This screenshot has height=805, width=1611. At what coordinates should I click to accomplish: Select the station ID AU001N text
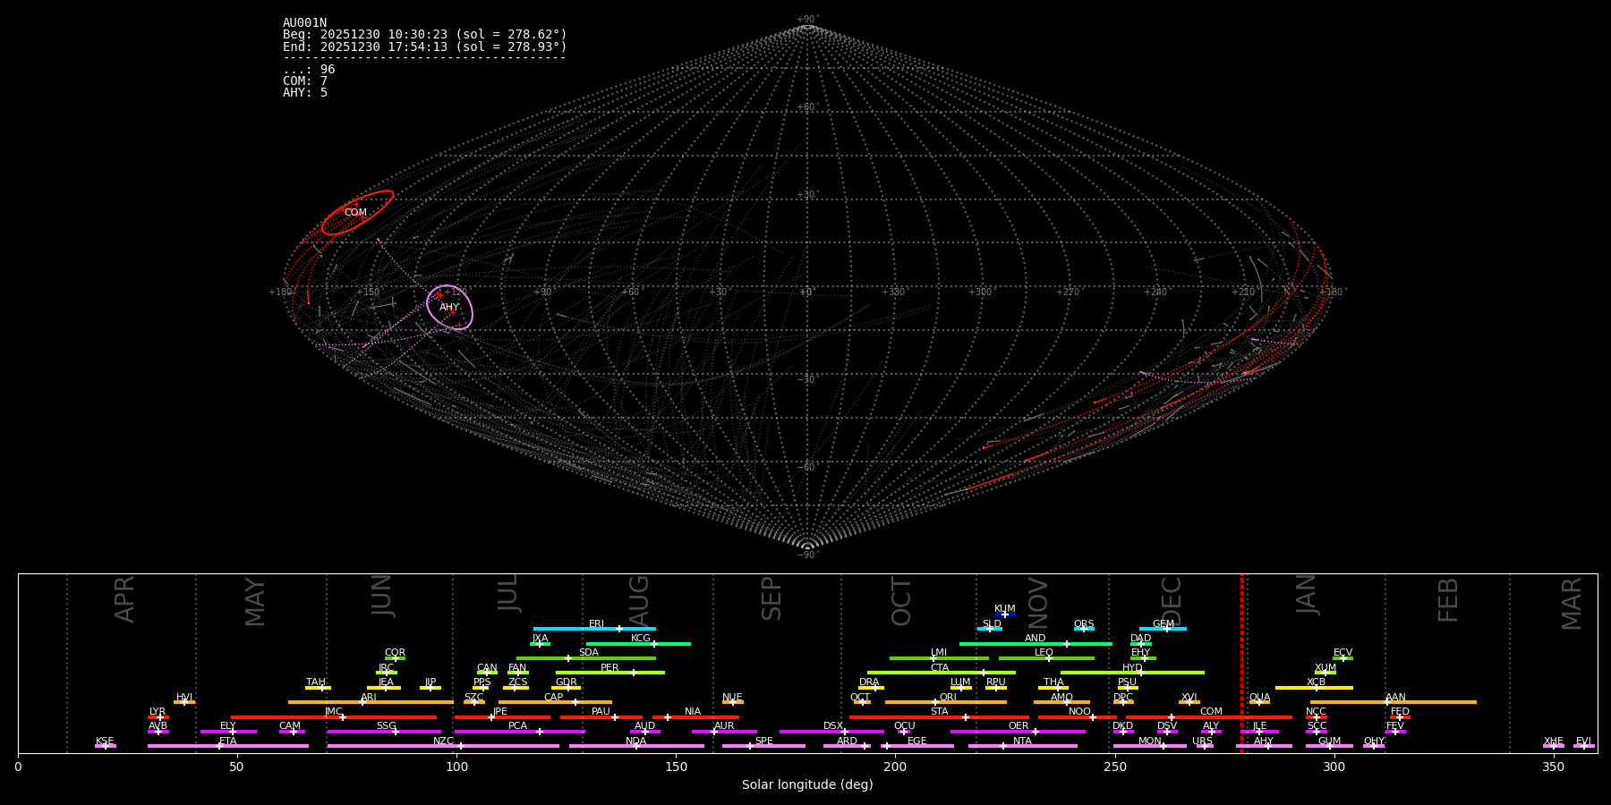click(304, 23)
